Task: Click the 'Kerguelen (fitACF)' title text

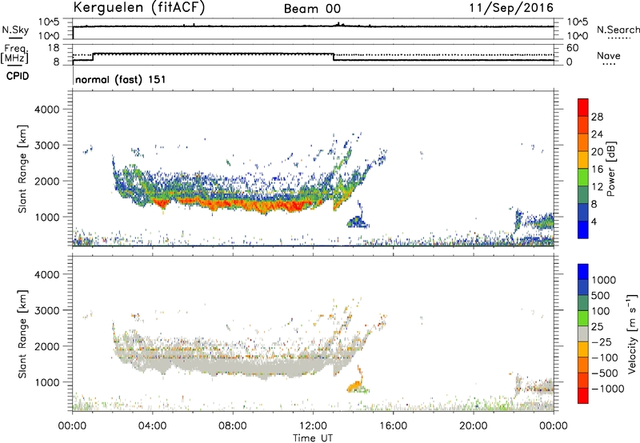Action: pyautogui.click(x=138, y=8)
